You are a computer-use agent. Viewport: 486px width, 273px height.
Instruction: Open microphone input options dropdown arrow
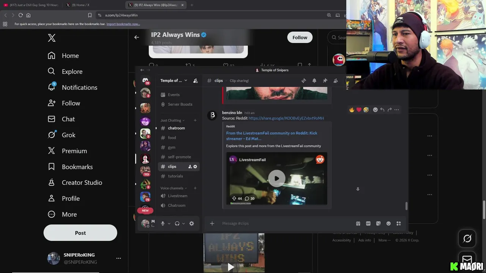169,223
